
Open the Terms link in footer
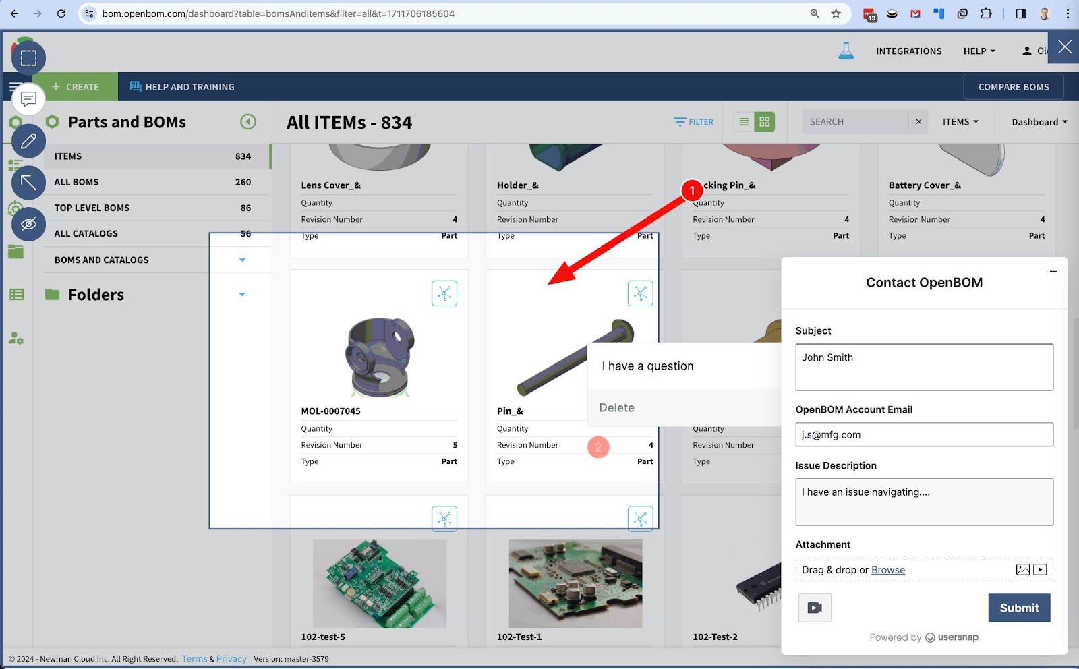tap(194, 659)
